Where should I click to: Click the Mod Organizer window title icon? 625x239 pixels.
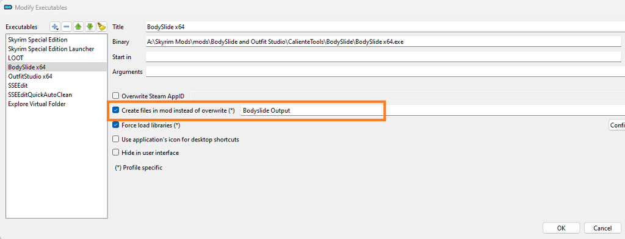pos(7,7)
